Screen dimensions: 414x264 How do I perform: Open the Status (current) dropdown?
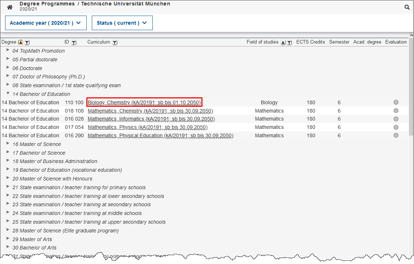[122, 23]
